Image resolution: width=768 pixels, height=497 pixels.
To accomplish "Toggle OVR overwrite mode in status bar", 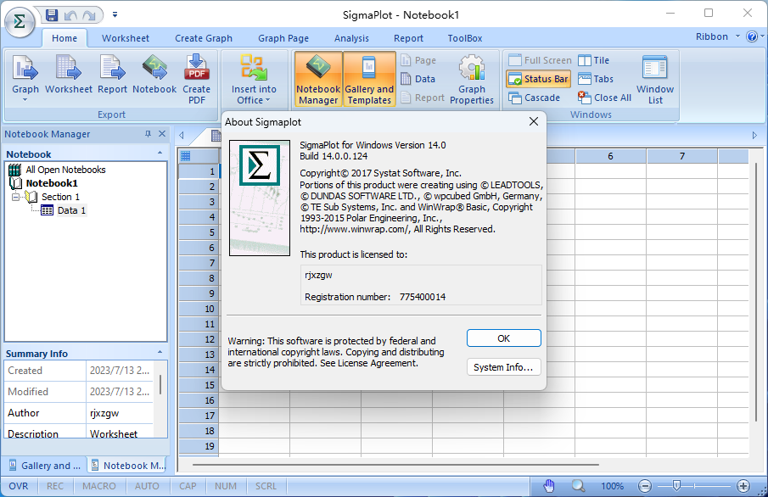I will coord(19,486).
